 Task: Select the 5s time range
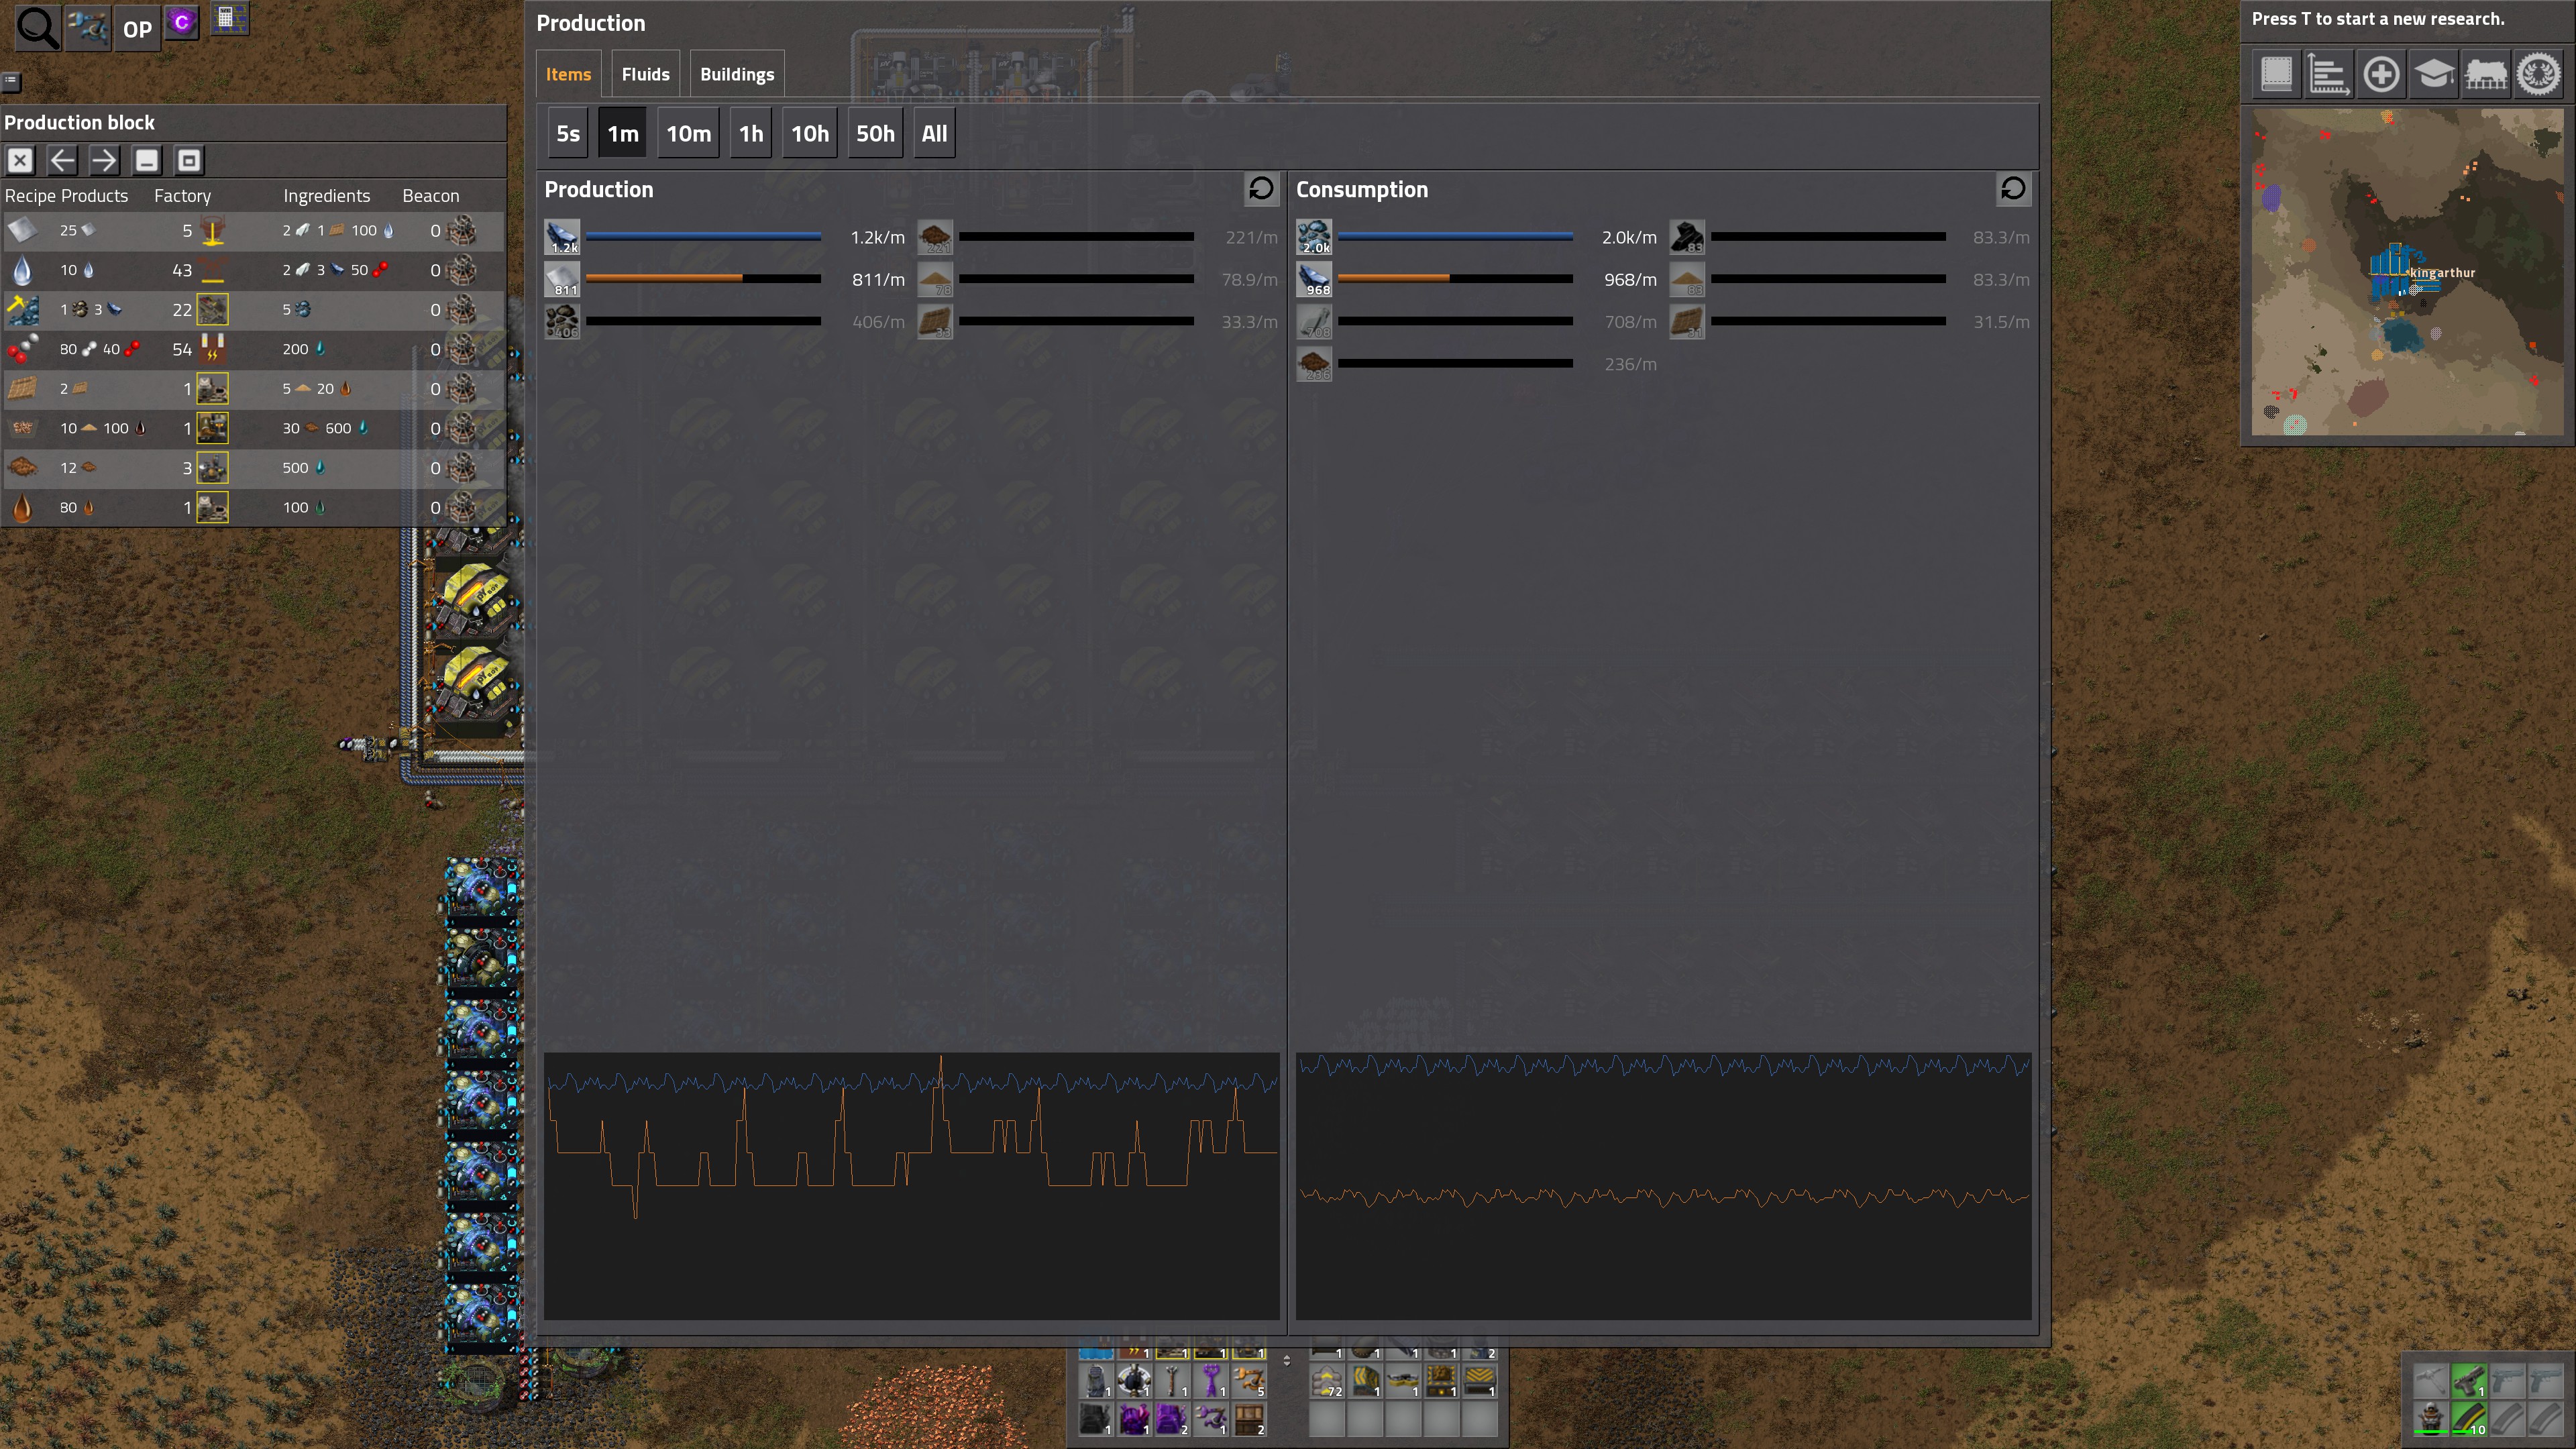click(568, 133)
